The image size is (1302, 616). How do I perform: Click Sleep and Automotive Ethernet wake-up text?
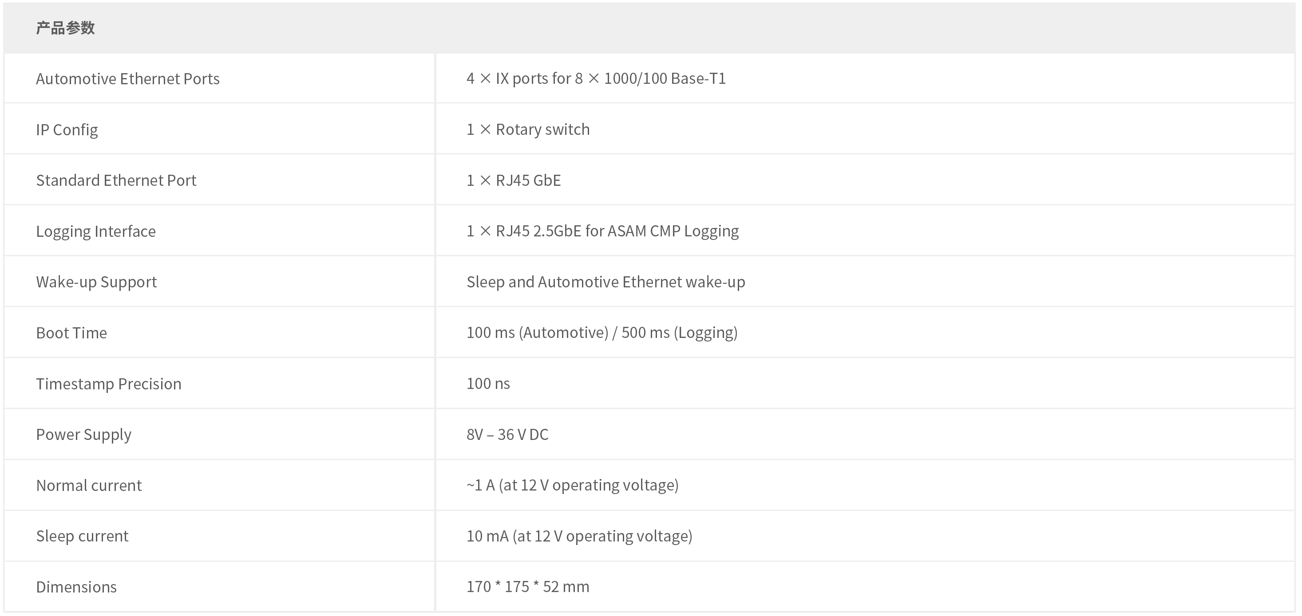pos(605,282)
